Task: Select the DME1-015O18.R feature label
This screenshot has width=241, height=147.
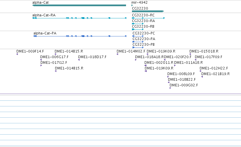Action: 204,51
